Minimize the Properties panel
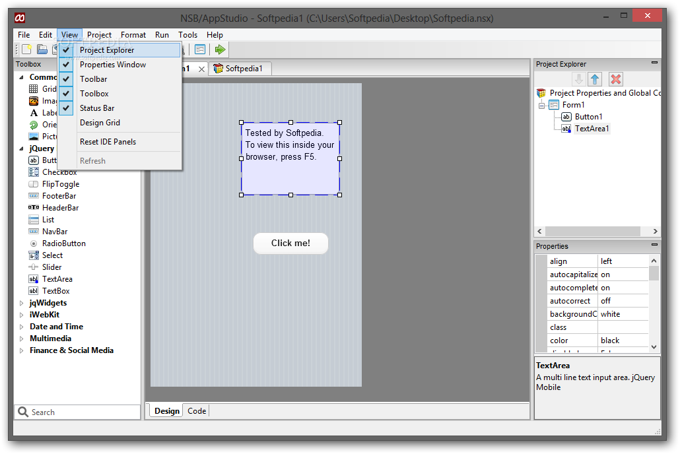The height and width of the screenshot is (454, 680). click(654, 245)
